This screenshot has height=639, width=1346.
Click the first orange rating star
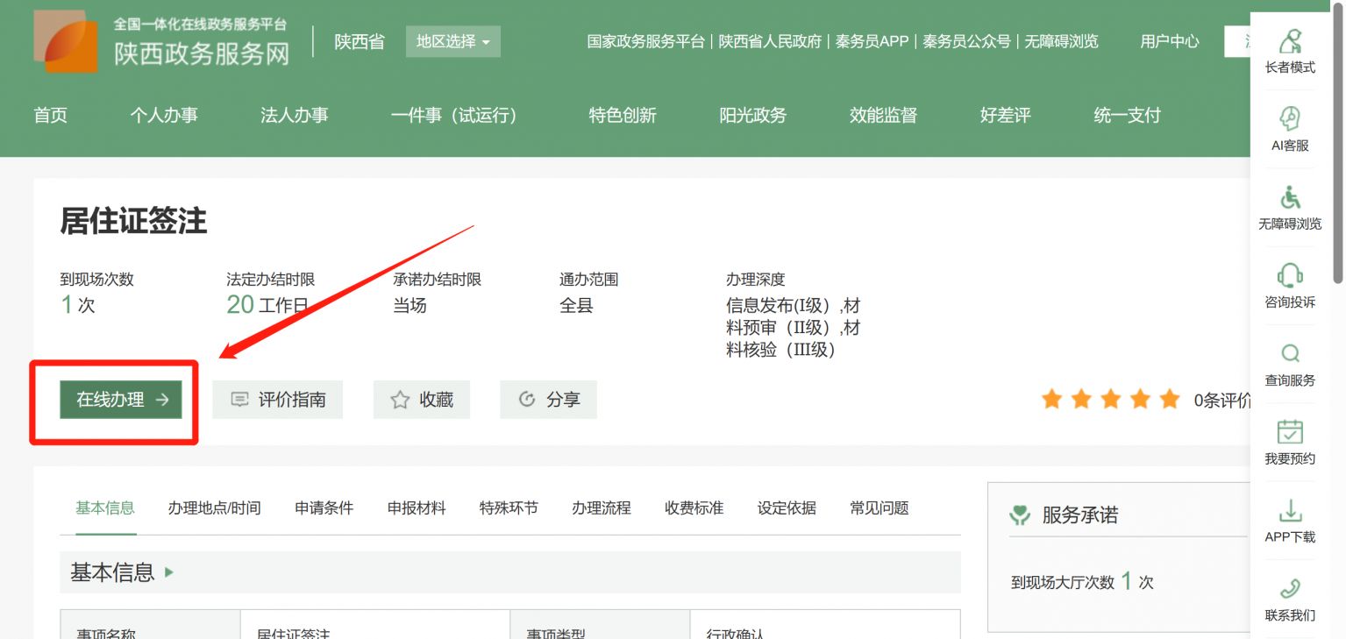point(1051,400)
